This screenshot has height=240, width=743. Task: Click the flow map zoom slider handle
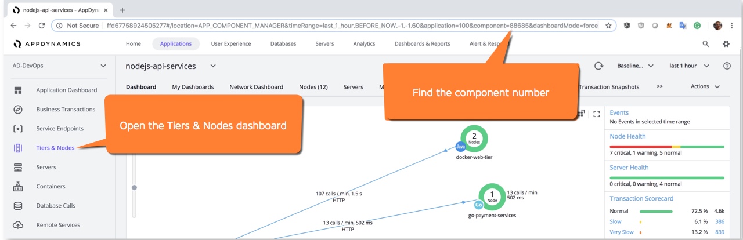point(134,187)
